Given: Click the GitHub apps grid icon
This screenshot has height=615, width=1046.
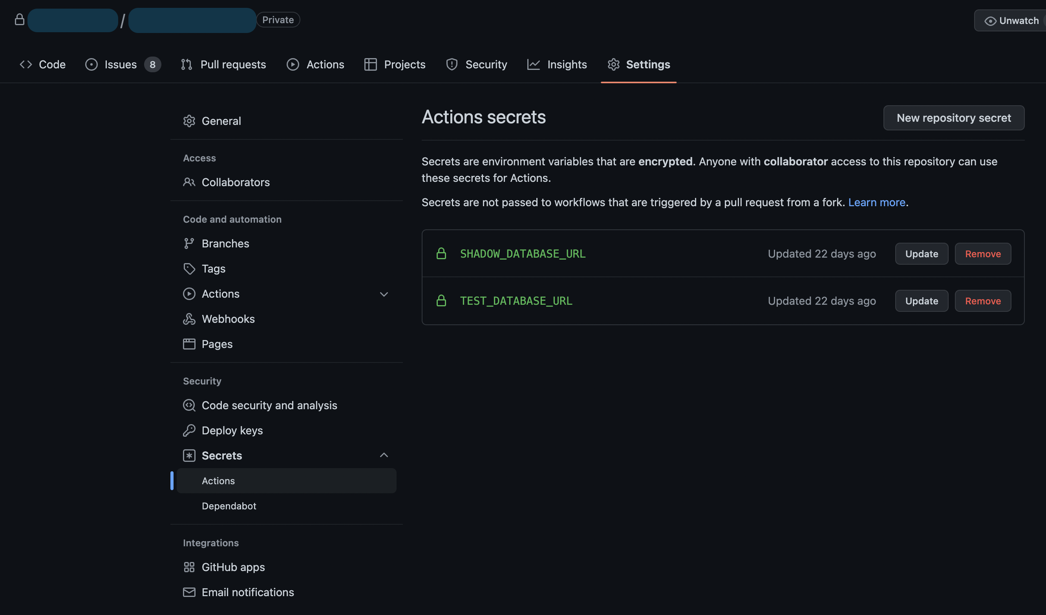Looking at the screenshot, I should [x=189, y=567].
